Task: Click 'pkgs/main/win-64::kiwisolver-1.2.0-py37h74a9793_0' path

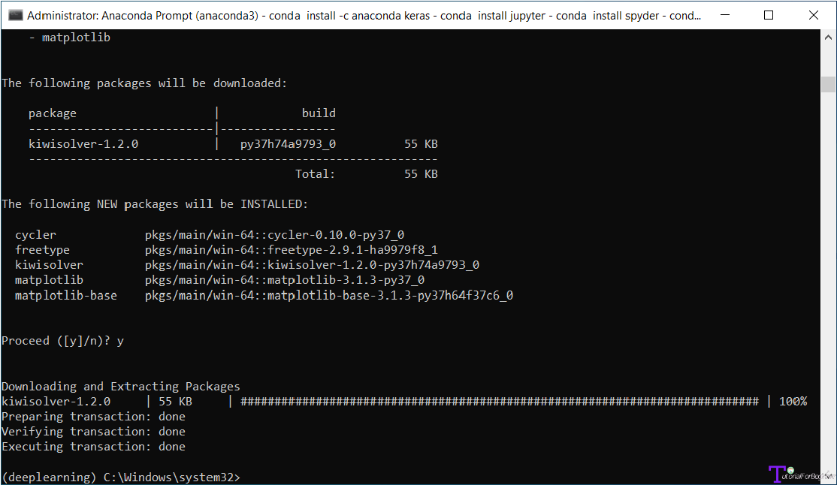Action: (312, 264)
